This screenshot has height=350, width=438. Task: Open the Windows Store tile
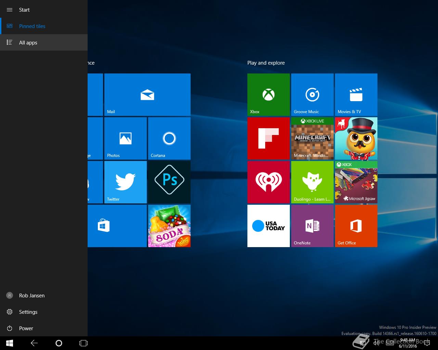[x=117, y=226]
